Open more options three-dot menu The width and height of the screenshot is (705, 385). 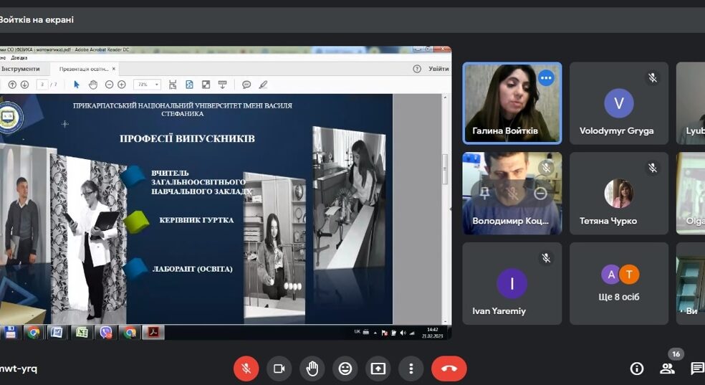point(411,369)
